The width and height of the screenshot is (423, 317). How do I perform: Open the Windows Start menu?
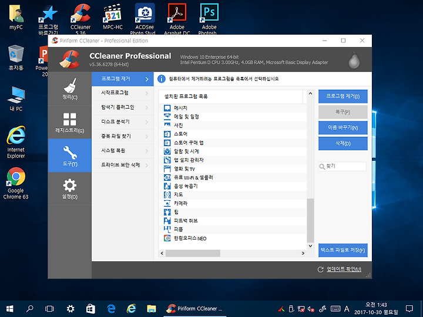click(x=10, y=309)
